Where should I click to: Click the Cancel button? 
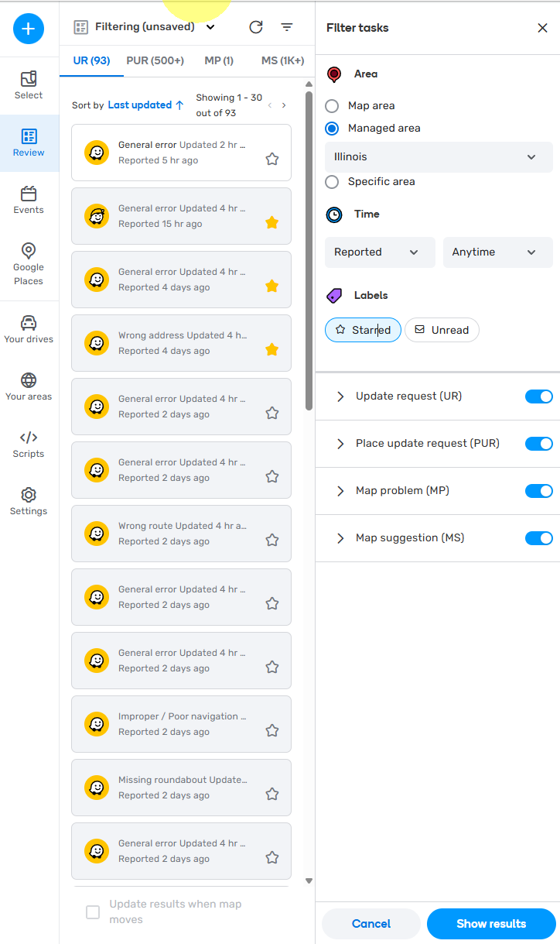point(371,923)
